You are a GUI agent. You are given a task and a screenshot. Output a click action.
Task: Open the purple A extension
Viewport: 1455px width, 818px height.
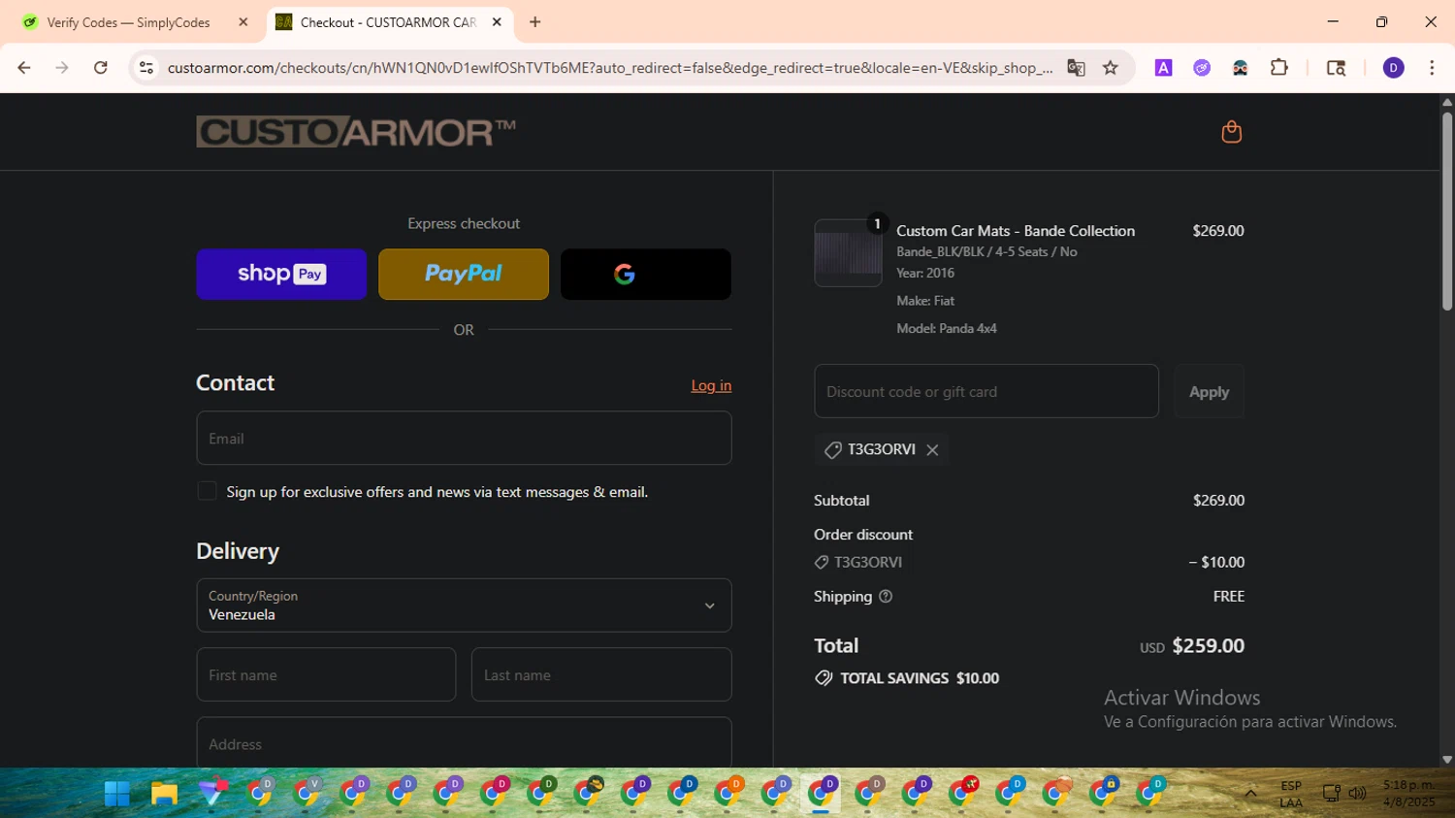click(1163, 68)
